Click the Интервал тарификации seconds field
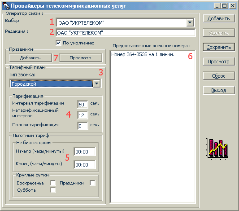Viewport: 239px width, 211px height. click(x=83, y=105)
